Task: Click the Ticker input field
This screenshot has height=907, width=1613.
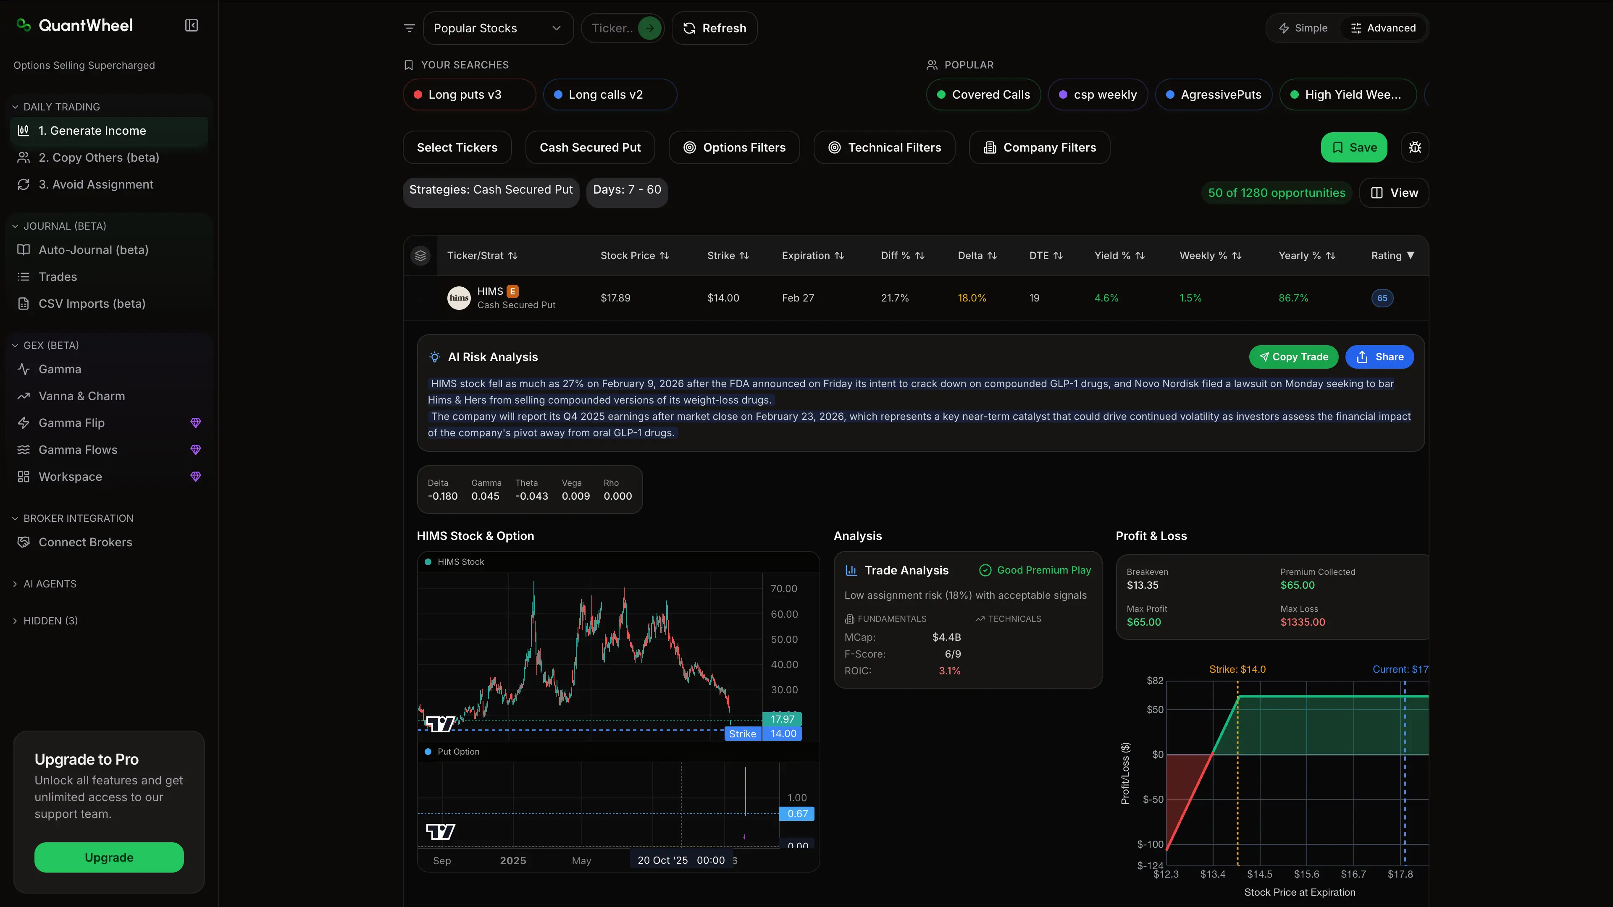Action: (612, 28)
